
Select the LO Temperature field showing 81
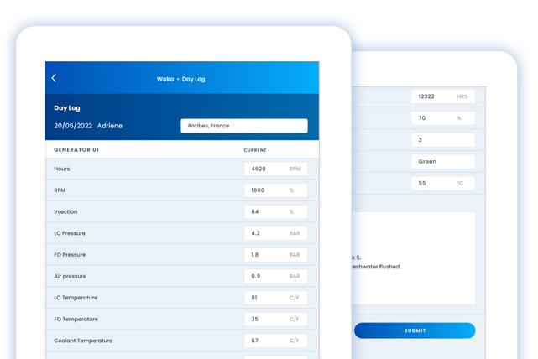pos(275,298)
